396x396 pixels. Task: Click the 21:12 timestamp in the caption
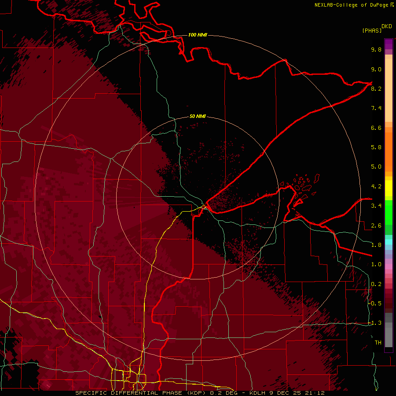pos(315,393)
